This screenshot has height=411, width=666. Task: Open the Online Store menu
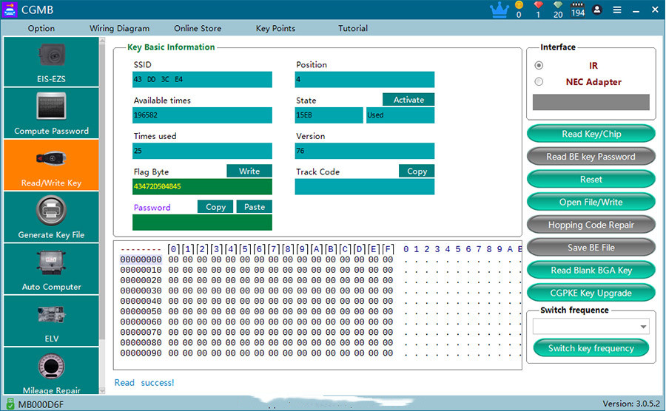coord(198,29)
